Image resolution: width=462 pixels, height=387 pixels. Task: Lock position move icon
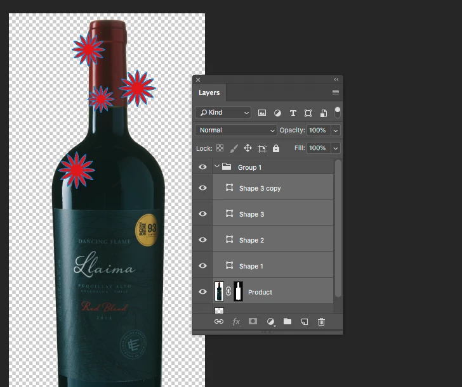[x=247, y=148]
